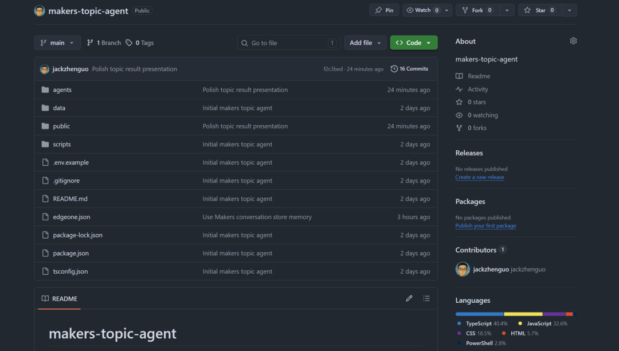Click the Watch button

422,10
